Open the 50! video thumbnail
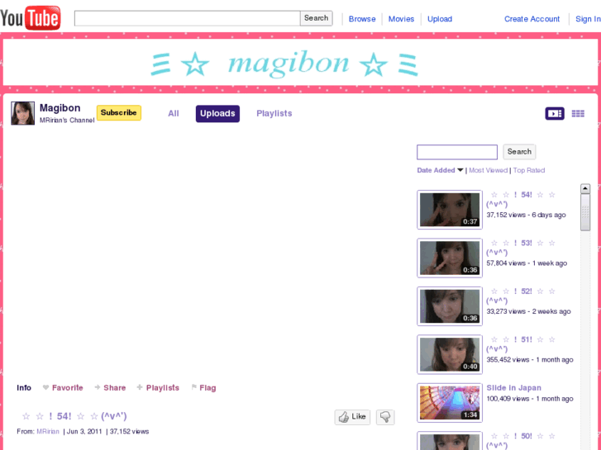 450,441
